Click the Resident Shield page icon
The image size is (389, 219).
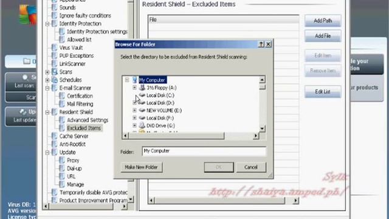click(x=54, y=112)
